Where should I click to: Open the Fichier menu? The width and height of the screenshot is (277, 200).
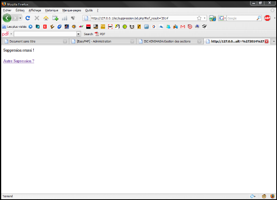pyautogui.click(x=7, y=11)
